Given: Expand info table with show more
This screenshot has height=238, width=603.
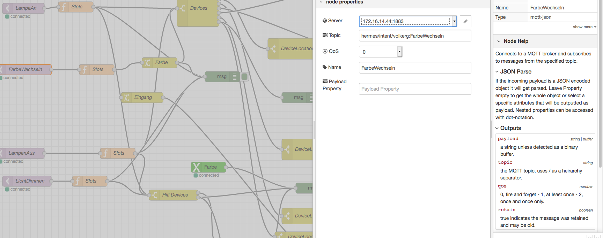Looking at the screenshot, I should (x=584, y=27).
